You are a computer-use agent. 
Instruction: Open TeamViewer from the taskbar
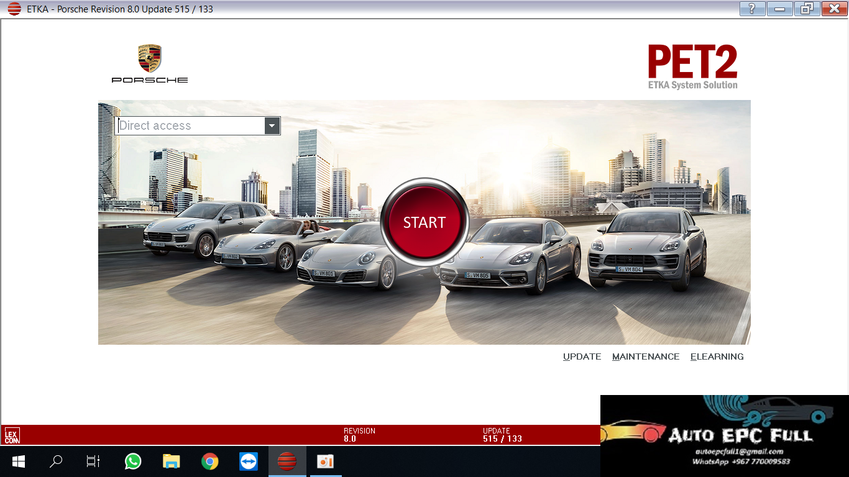pyautogui.click(x=248, y=461)
